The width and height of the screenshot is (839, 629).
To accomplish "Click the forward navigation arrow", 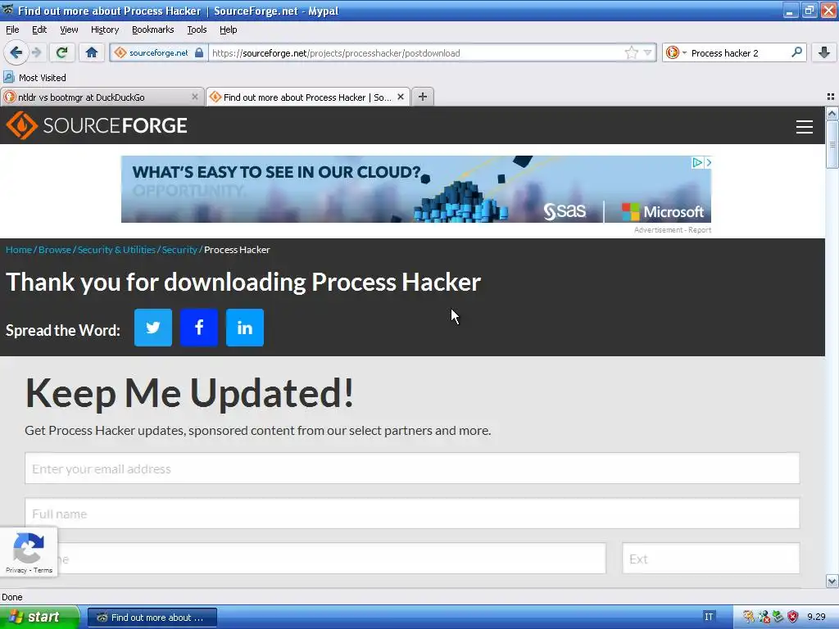I will 37,52.
